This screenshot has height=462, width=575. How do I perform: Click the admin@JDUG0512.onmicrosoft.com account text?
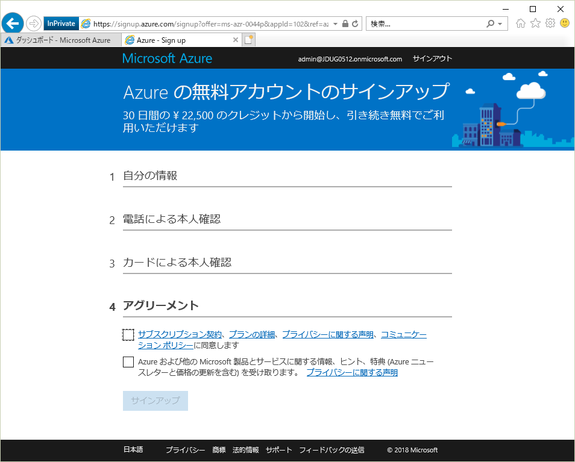pos(350,59)
